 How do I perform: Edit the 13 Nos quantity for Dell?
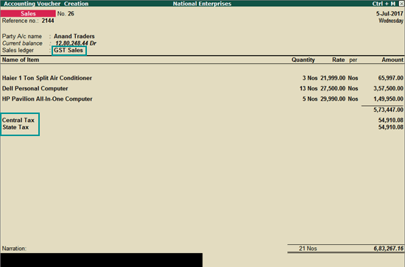coord(309,88)
